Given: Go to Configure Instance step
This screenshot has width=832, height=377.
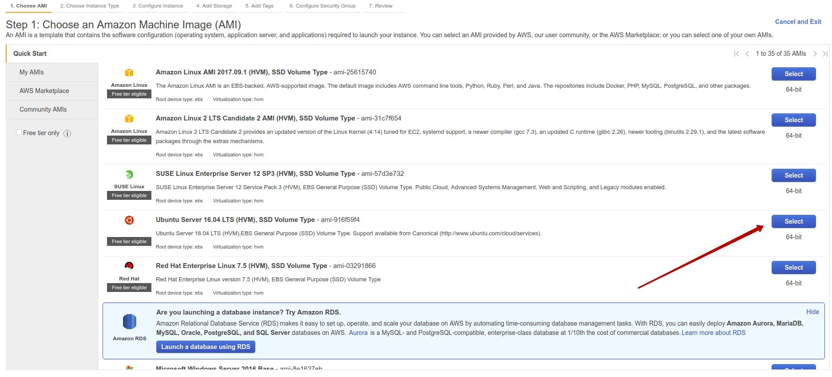Looking at the screenshot, I should (x=158, y=6).
